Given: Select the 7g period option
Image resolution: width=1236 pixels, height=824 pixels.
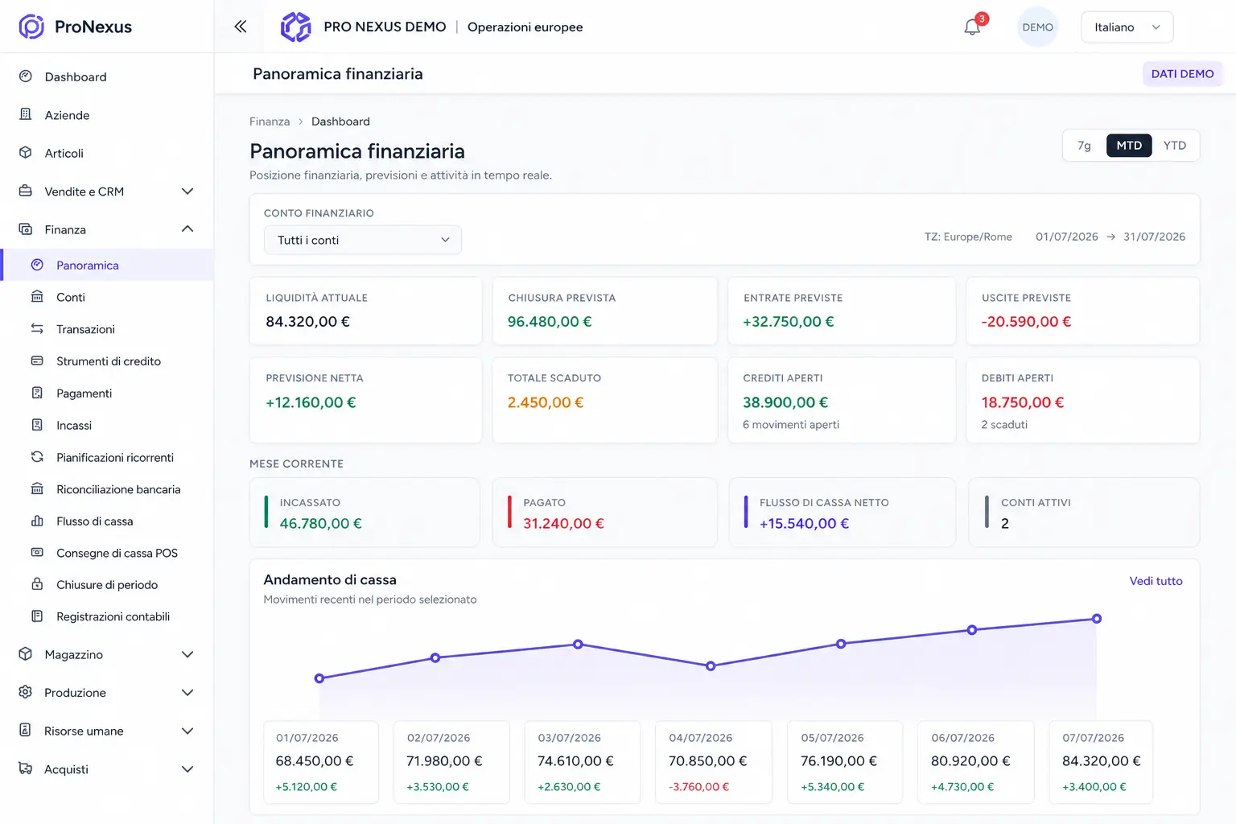Looking at the screenshot, I should click(1084, 146).
